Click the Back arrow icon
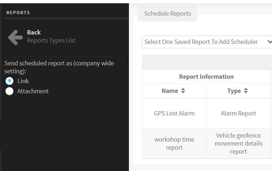The width and height of the screenshot is (272, 171). (15, 37)
